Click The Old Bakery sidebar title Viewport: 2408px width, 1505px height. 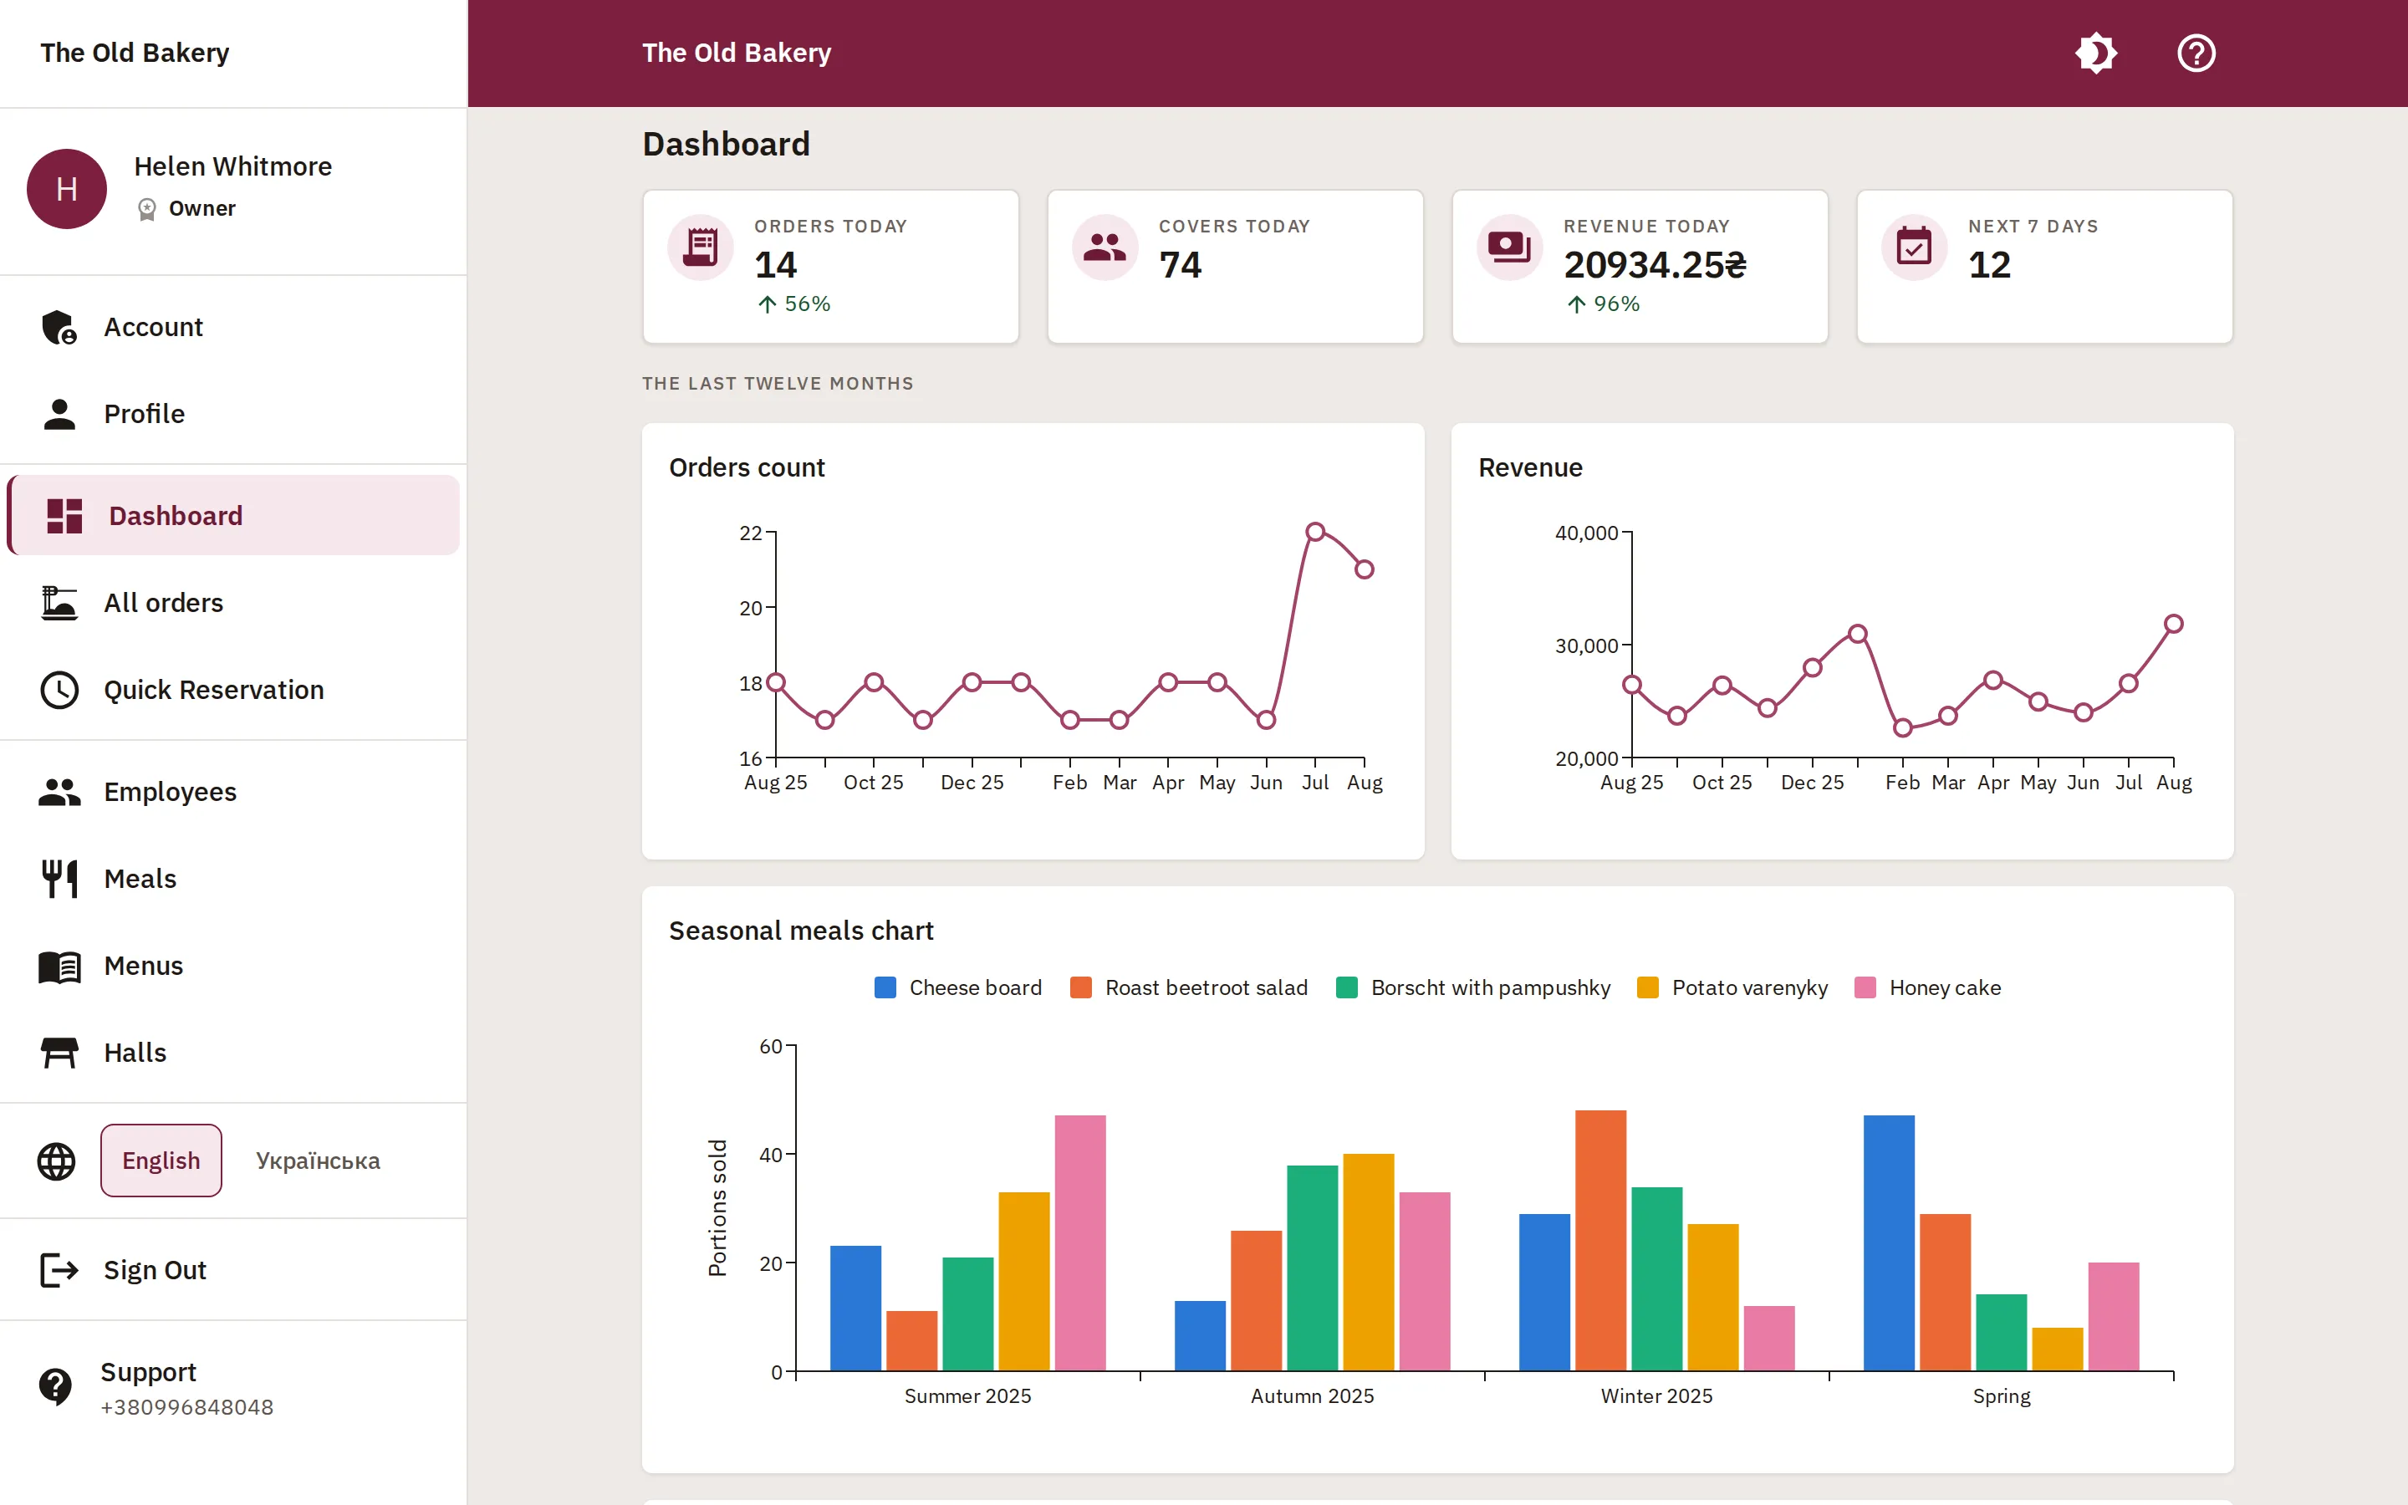coord(135,53)
